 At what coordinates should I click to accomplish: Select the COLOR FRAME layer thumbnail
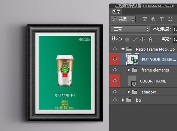(x=132, y=81)
